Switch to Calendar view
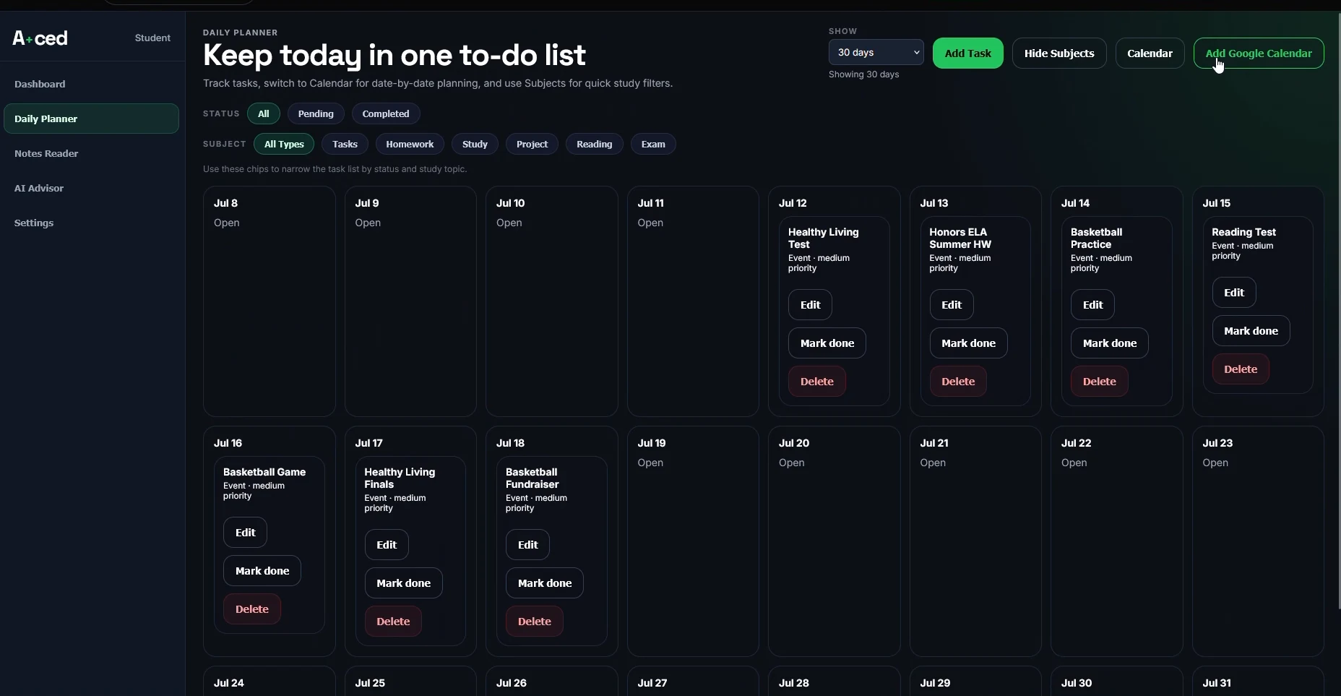Screen dimensions: 1341x696 (x=1150, y=53)
